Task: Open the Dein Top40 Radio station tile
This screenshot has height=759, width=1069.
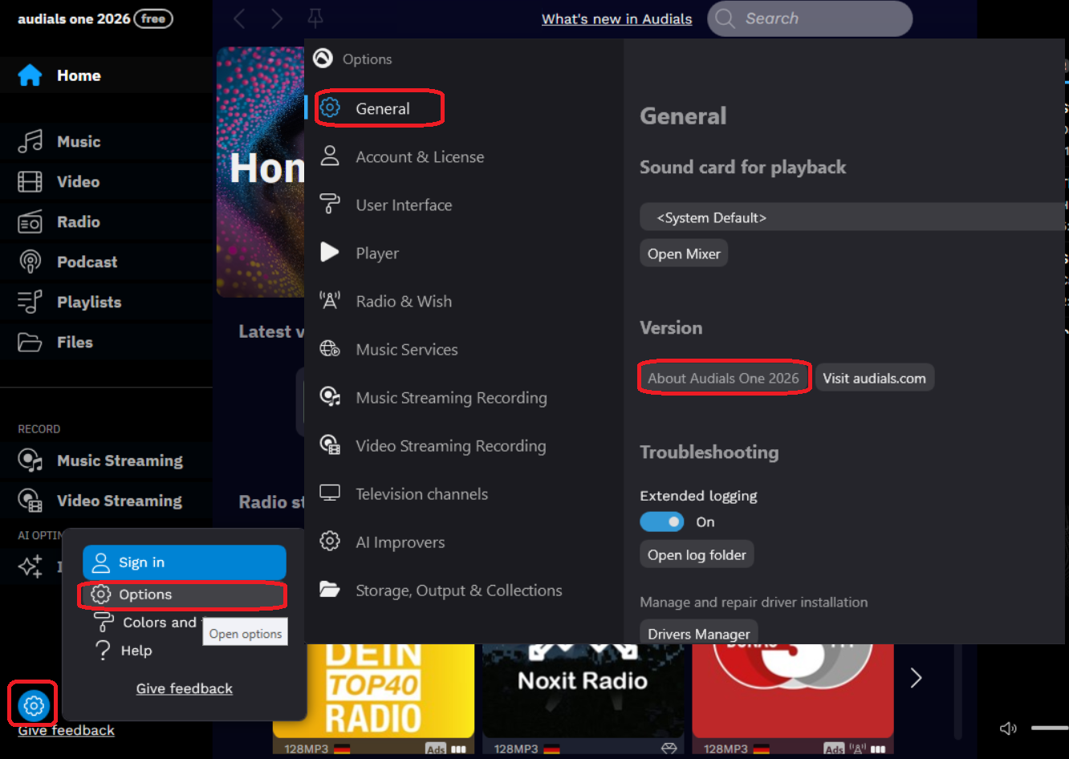Action: pos(373,692)
